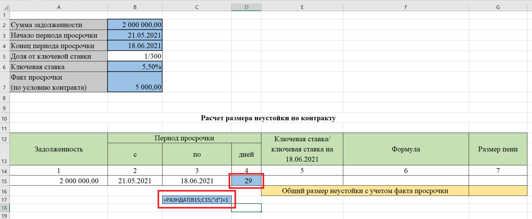Click the 'Задолженность' table header
The image size is (532, 219).
[59, 149]
